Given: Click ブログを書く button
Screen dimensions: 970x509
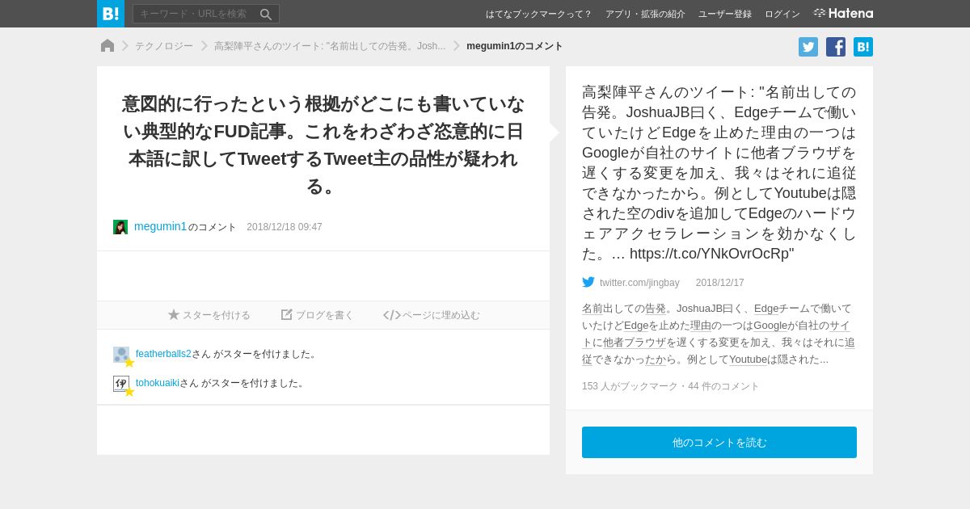Looking at the screenshot, I should pyautogui.click(x=318, y=315).
